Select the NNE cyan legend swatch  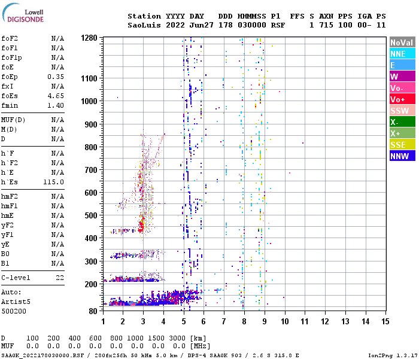tap(402, 54)
